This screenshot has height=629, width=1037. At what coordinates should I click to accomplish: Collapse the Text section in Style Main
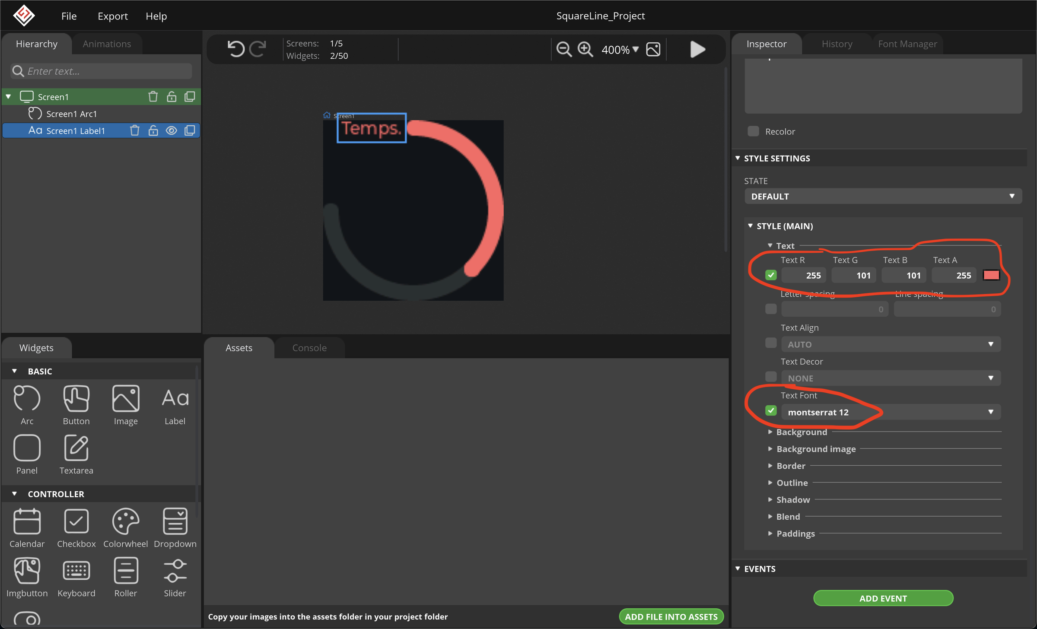click(770, 245)
